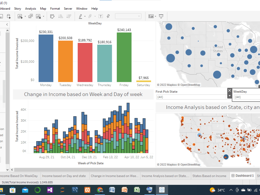Switch to the States Based on Income tab
260x195 pixels.
pyautogui.click(x=210, y=176)
